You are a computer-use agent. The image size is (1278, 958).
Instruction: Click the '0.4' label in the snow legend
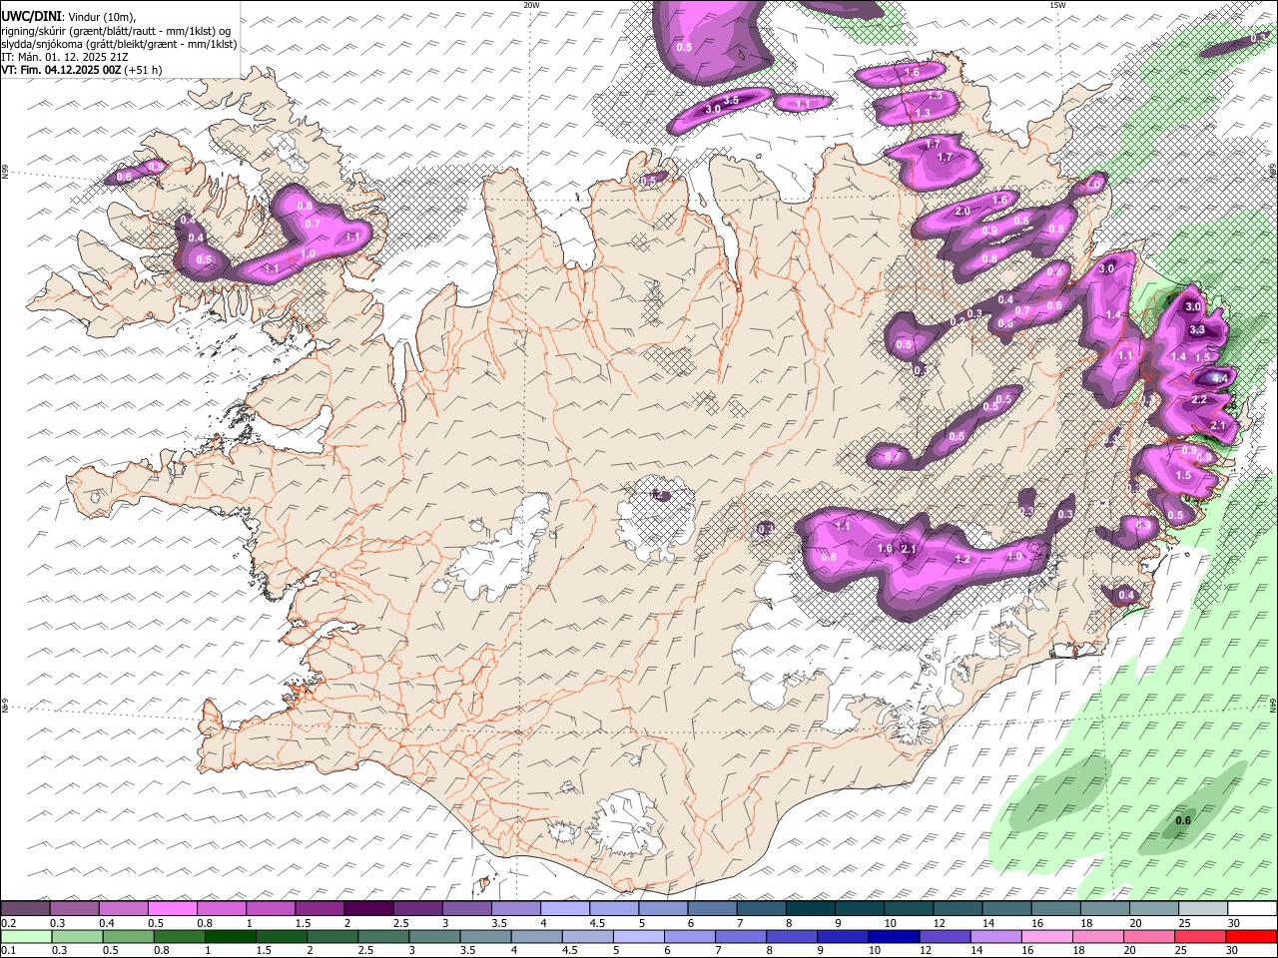pos(106,923)
